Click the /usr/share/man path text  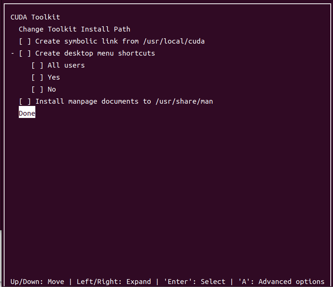pyautogui.click(x=184, y=101)
